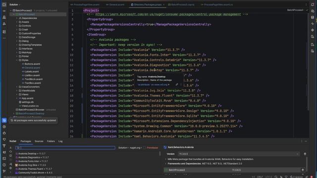Click the edit pencil in the tooltip popup
This screenshot has height=178, width=317.
pyautogui.click(x=177, y=85)
